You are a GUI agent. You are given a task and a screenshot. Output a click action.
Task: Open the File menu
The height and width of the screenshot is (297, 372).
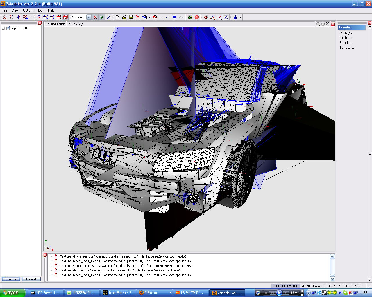5,10
